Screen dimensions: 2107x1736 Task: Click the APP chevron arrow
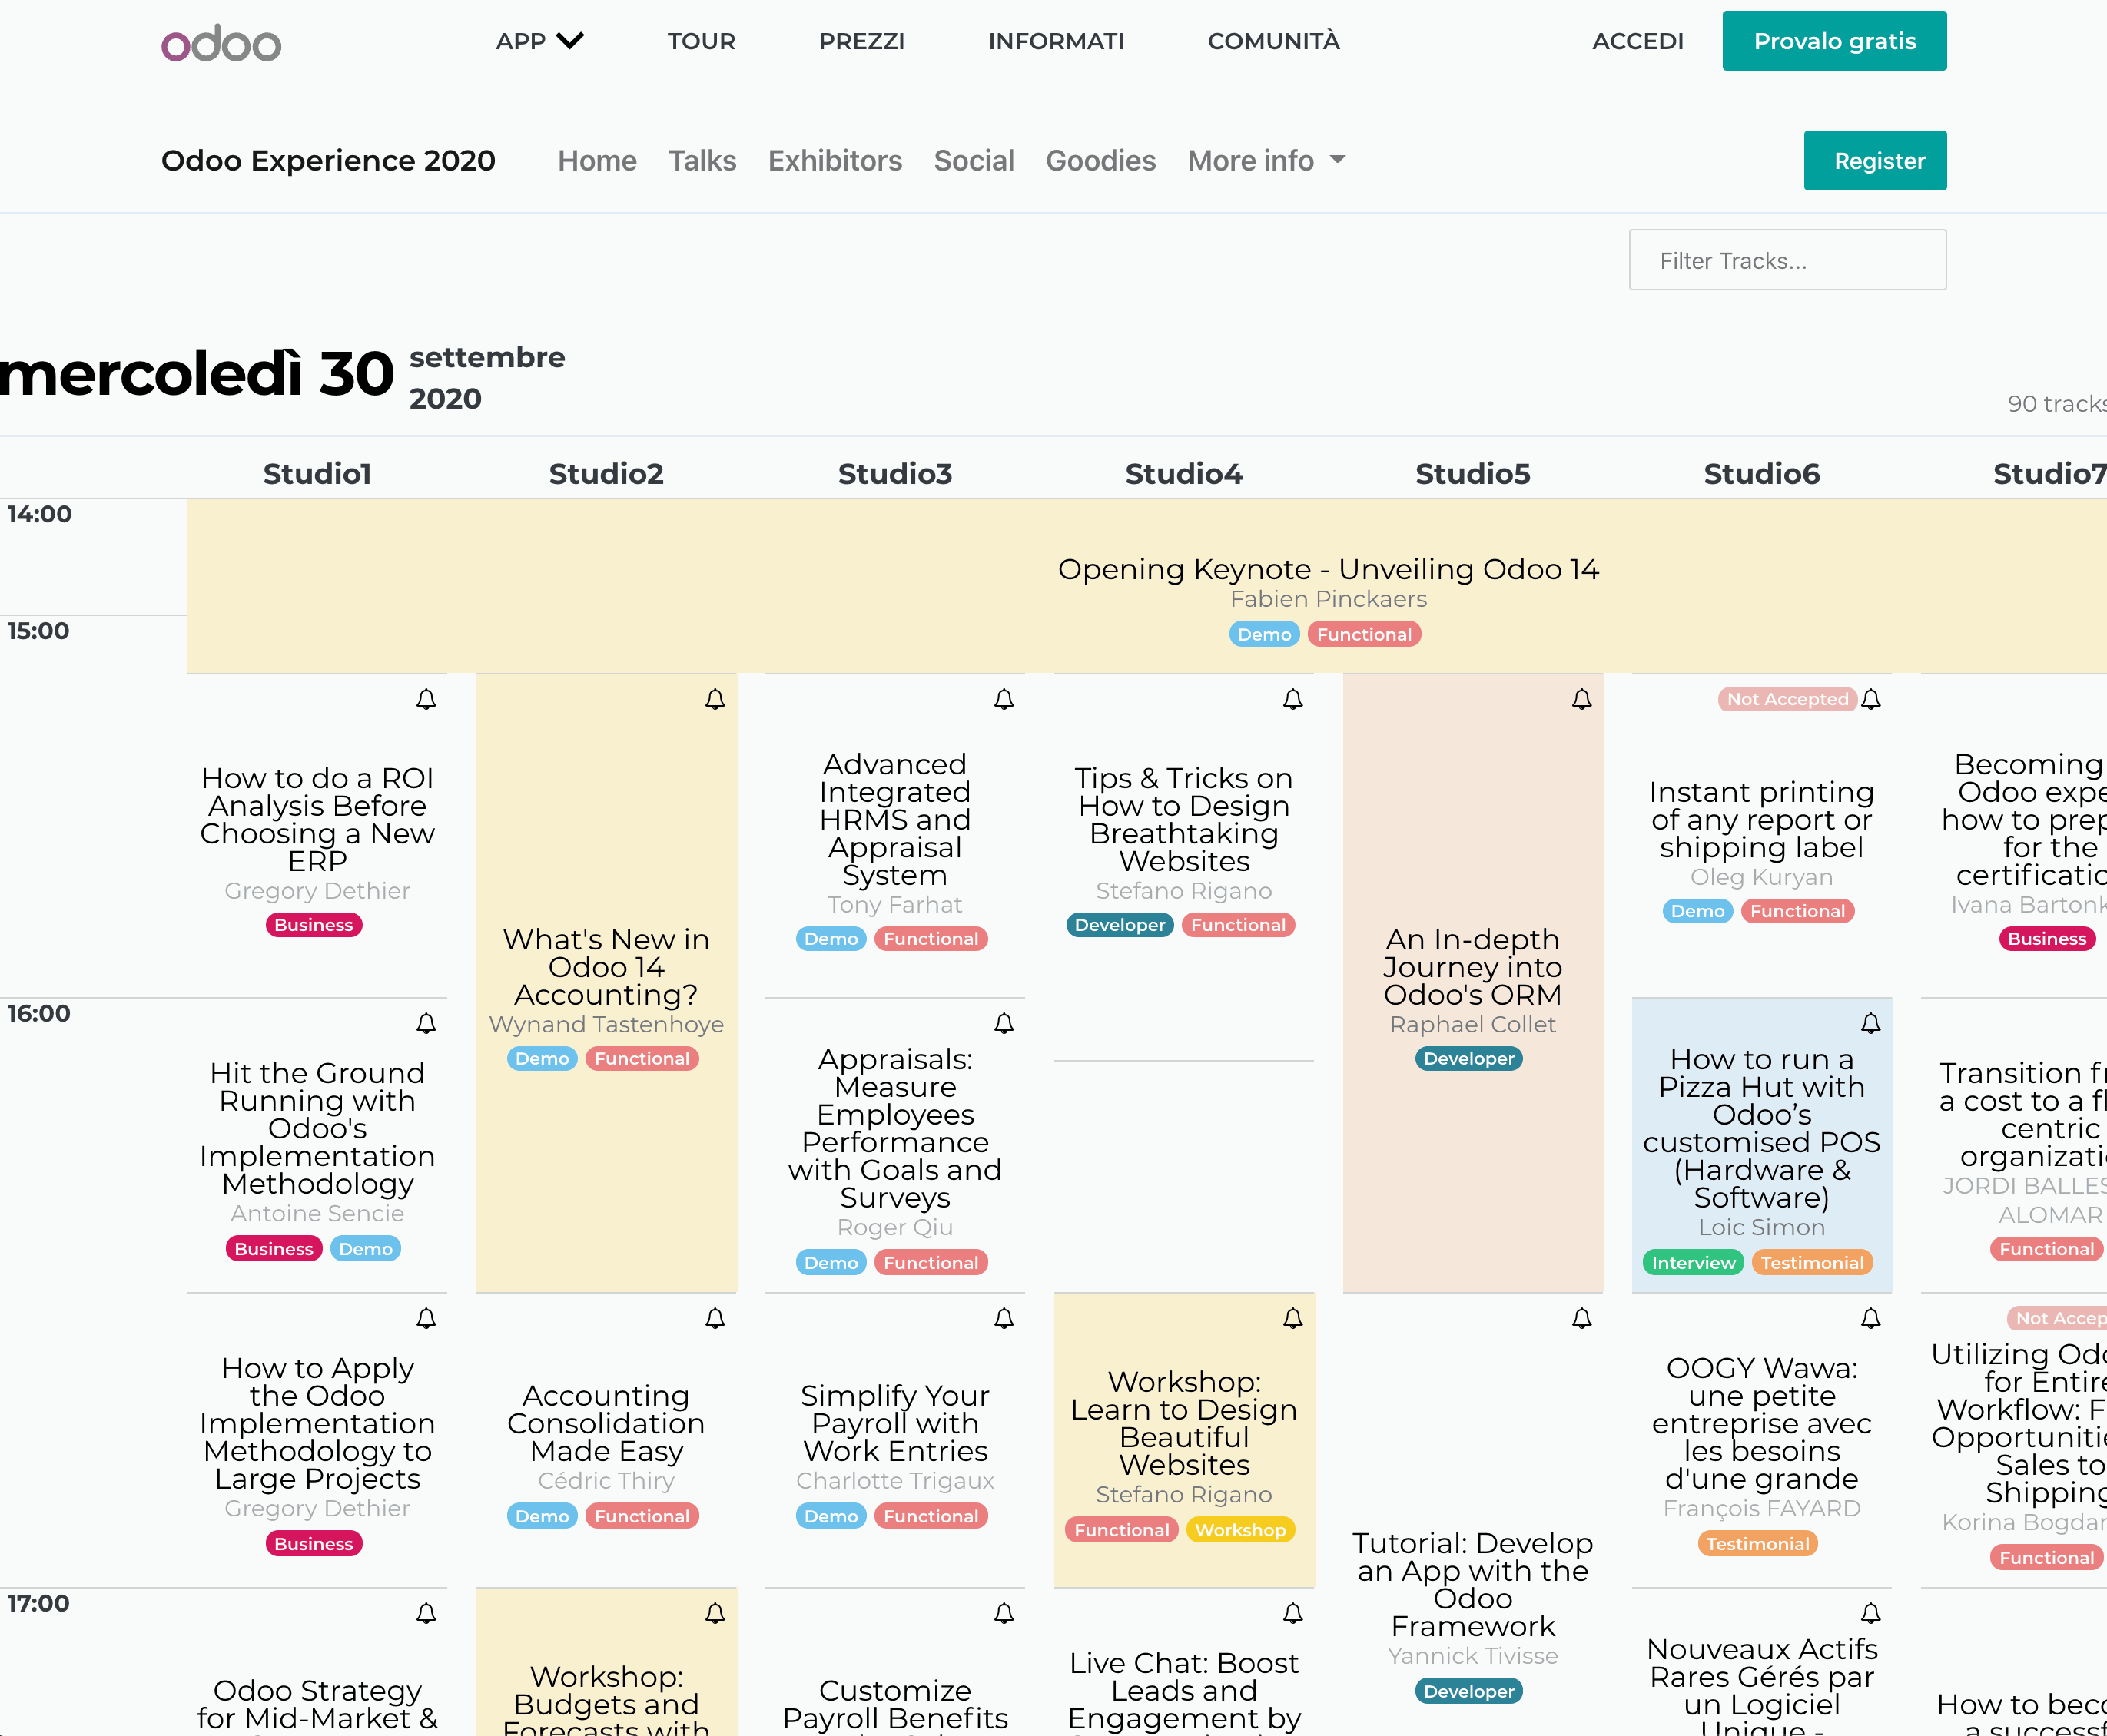pos(570,41)
